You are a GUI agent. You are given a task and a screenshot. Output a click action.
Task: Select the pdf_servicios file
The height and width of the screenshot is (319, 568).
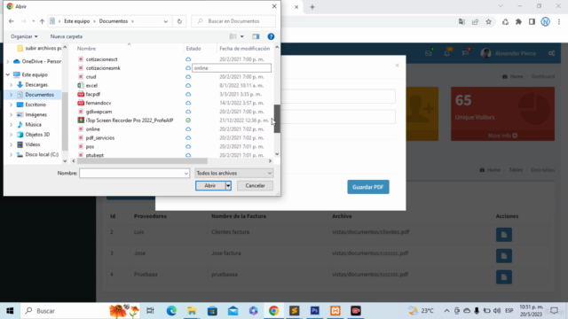point(100,138)
